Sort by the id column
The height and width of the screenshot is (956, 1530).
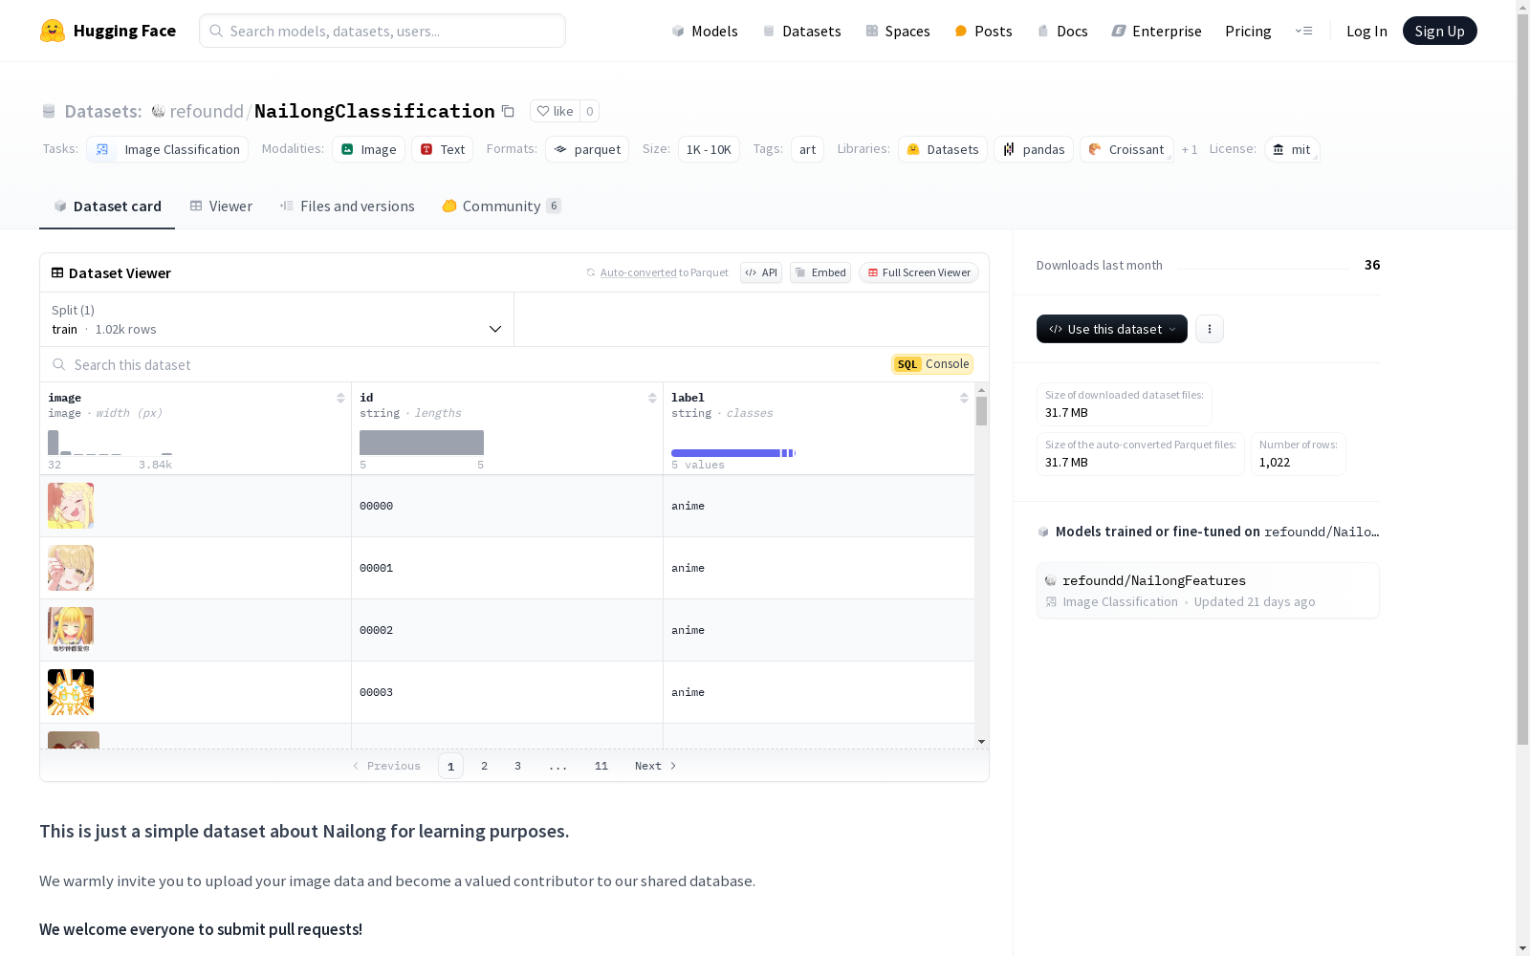tap(652, 398)
